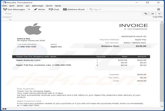Reply to this message
The image size is (165, 111).
[x=146, y=14]
